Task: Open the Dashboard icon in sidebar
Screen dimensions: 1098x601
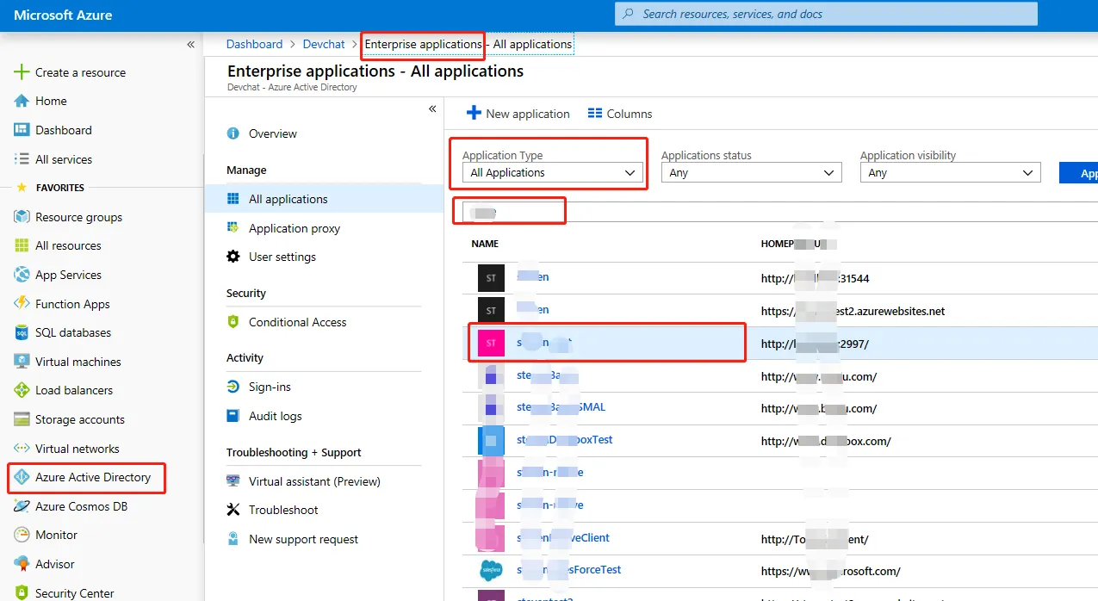Action: 22,130
